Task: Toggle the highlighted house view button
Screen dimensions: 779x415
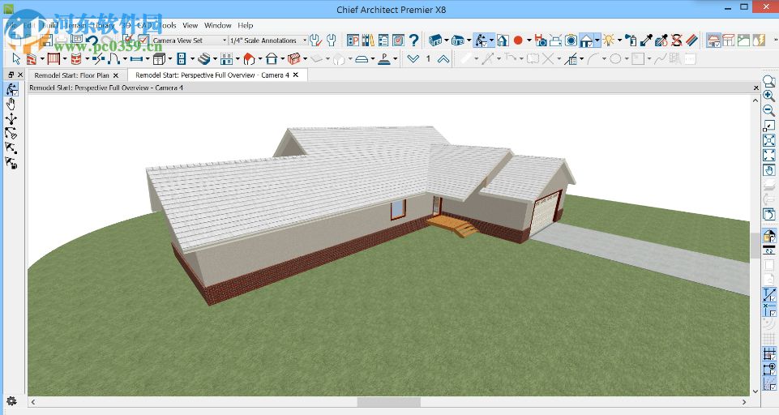Action: (x=586, y=41)
